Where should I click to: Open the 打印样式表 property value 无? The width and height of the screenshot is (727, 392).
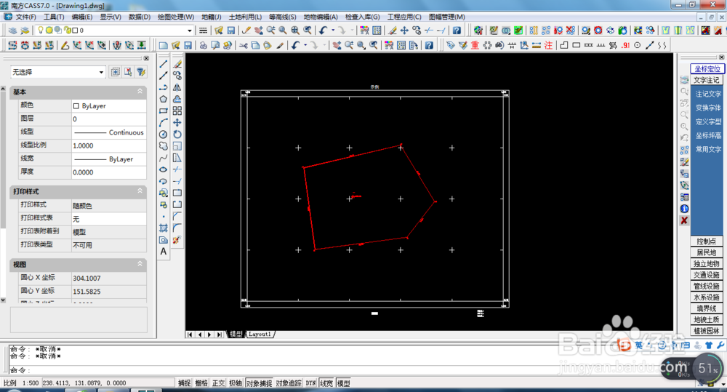[x=109, y=218]
